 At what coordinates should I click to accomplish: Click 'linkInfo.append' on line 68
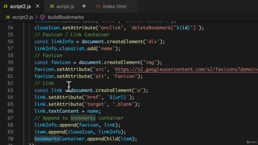pos(55,125)
